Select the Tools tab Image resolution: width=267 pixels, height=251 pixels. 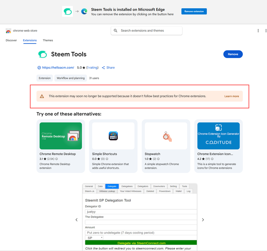(184, 186)
